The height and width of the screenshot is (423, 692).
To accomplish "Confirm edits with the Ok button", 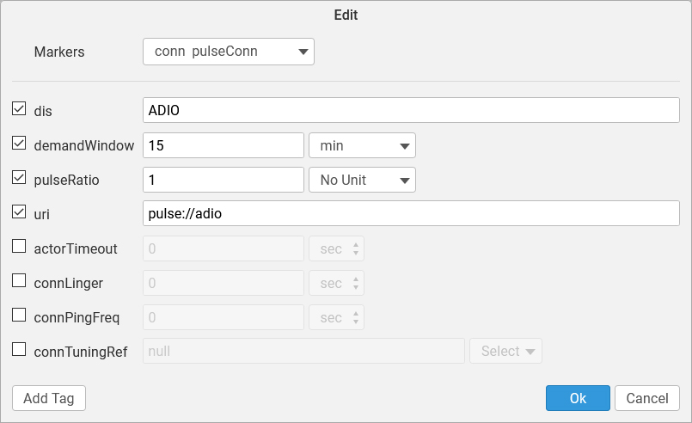I will (x=578, y=398).
